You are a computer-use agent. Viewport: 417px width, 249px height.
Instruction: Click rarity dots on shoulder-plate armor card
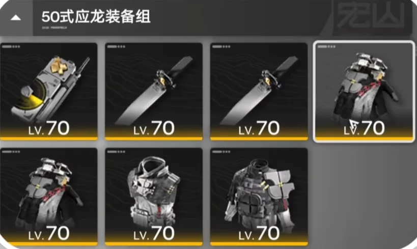(x=221, y=152)
